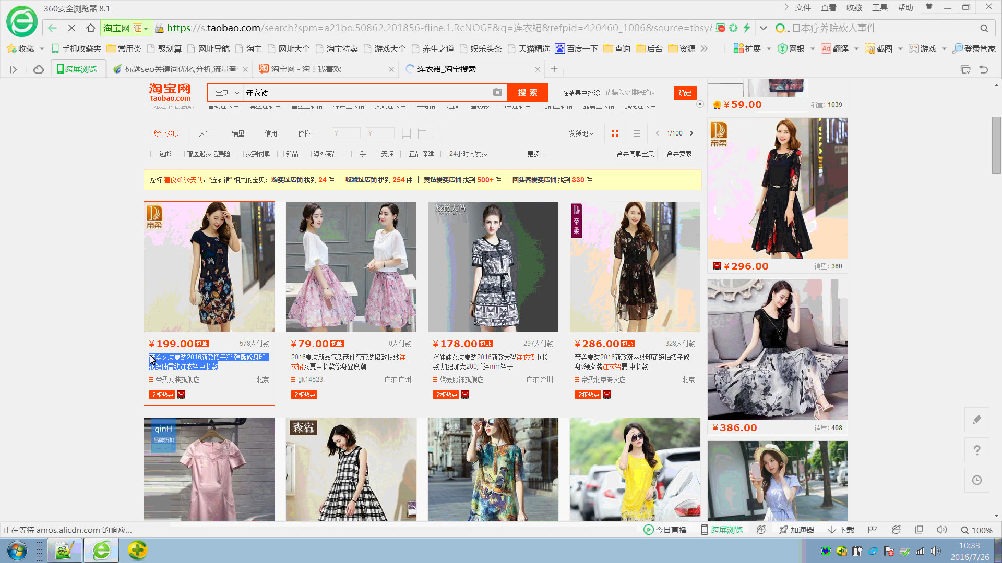The height and width of the screenshot is (563, 1002).
Task: Open the 宝贝 search type dropdown
Action: (227, 93)
